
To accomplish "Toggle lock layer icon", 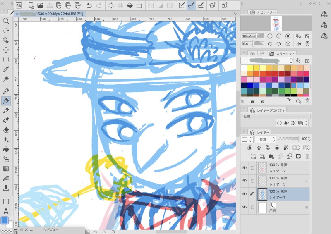I will 277,148.
